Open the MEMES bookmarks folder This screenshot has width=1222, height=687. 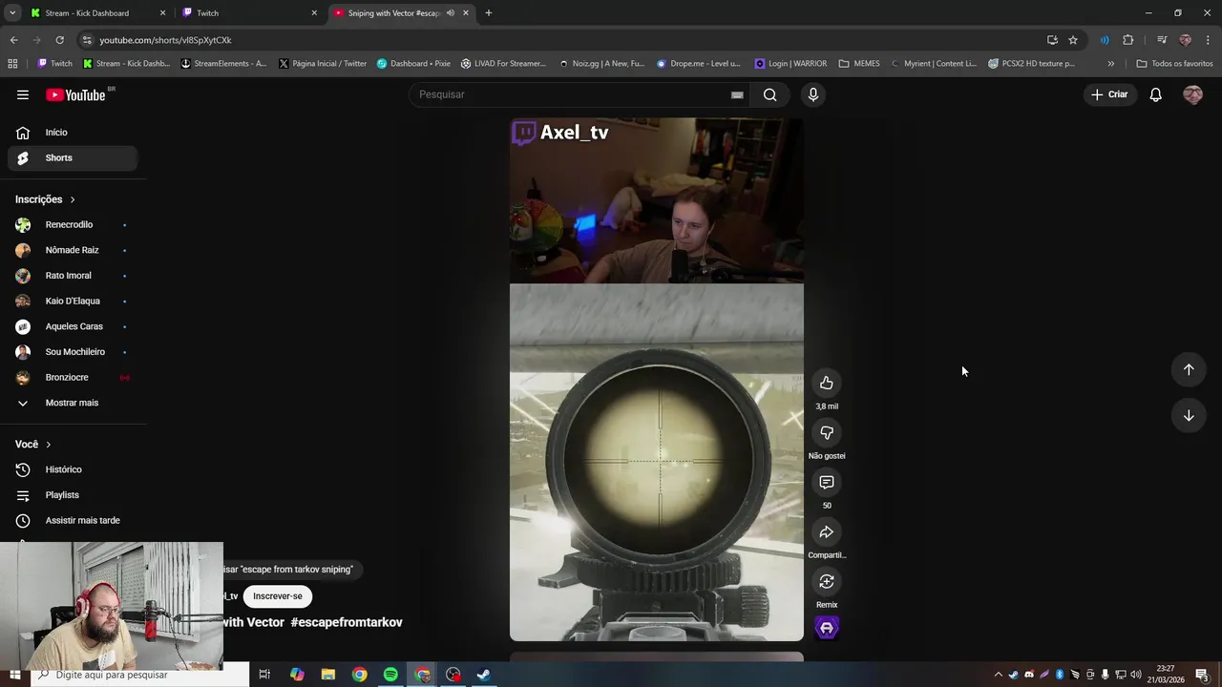(859, 64)
